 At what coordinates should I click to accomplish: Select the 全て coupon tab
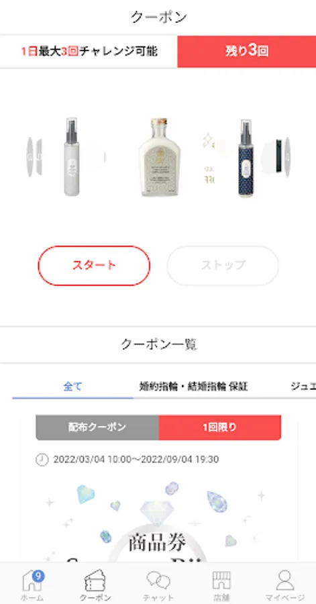coord(72,387)
